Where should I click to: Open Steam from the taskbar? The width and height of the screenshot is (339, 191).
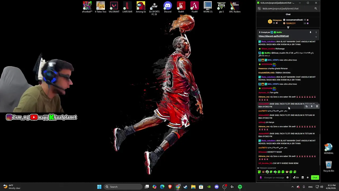coord(185,187)
